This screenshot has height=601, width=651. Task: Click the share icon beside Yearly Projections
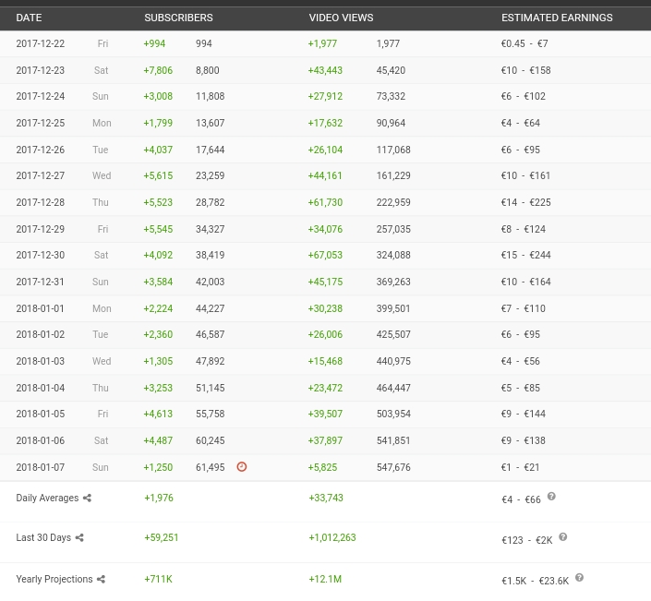tap(101, 580)
